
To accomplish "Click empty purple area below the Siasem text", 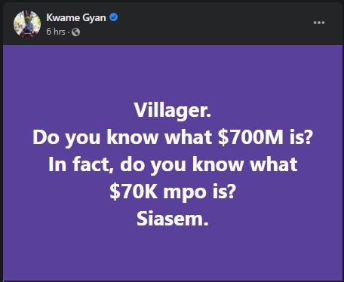I will (173, 254).
